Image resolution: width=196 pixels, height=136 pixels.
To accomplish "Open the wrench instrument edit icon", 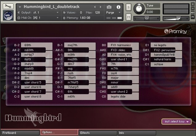I will pyautogui.click(x=8, y=6).
